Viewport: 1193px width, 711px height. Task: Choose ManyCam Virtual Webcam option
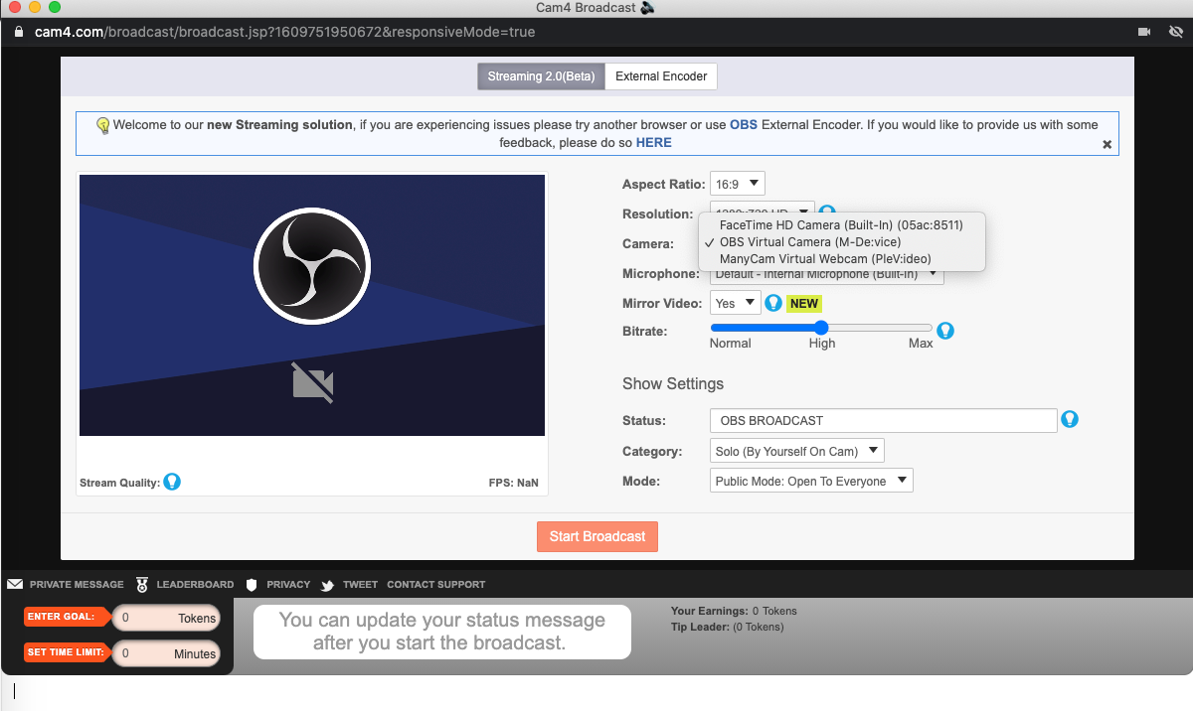pos(825,259)
